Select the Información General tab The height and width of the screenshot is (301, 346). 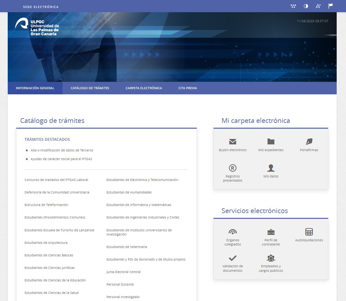[35, 88]
